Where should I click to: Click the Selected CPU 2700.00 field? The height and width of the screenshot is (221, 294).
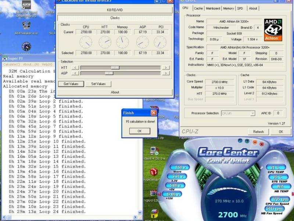coord(86,53)
